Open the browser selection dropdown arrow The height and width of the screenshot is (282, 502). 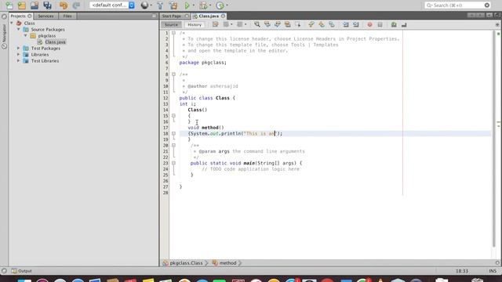click(151, 5)
